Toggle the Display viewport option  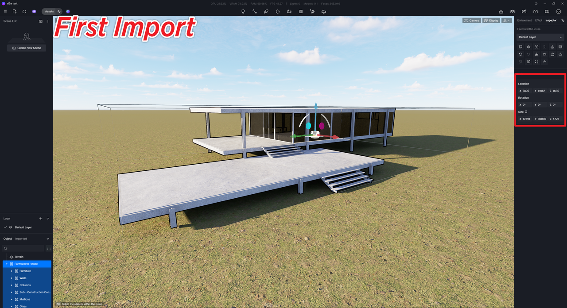[491, 20]
